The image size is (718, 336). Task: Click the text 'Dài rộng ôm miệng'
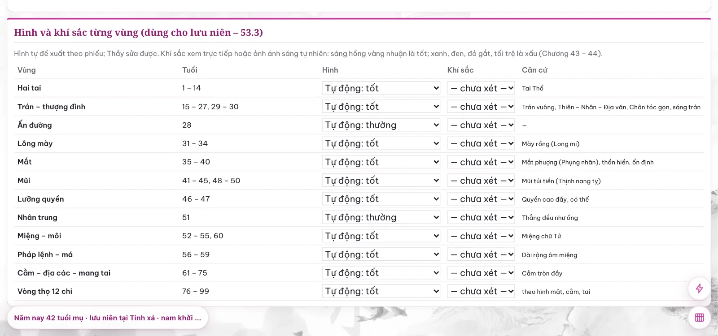point(550,255)
